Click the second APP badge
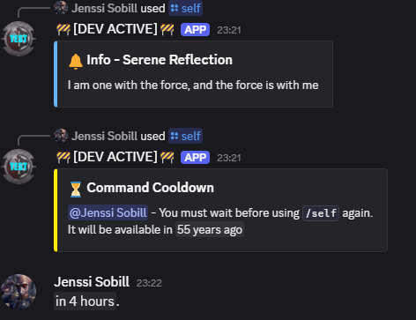The height and width of the screenshot is (320, 416). [195, 158]
